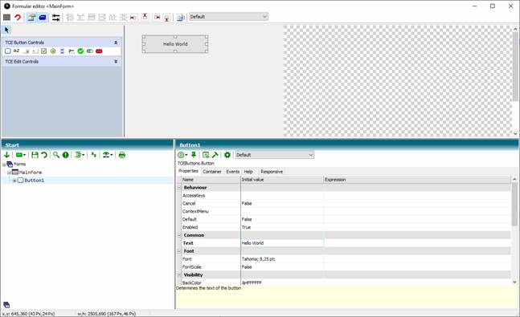Click the green hammer tool icon
Viewport: 520px width, 317px height.
pos(215,155)
